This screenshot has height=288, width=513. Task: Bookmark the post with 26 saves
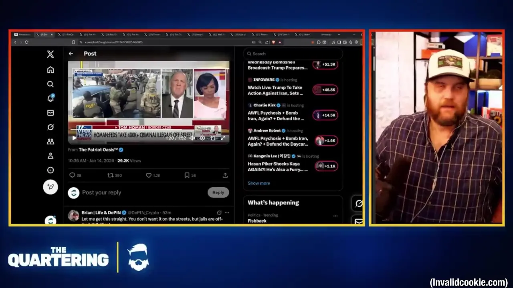(187, 175)
